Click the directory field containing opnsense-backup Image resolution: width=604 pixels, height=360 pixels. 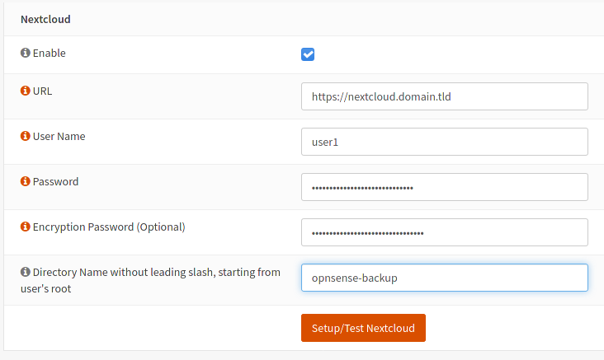pos(445,278)
